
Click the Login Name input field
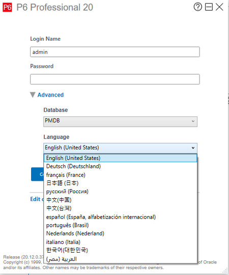pos(115,52)
